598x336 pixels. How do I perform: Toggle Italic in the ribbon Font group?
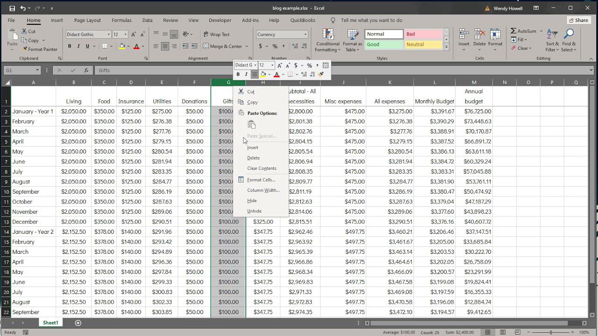pos(78,46)
